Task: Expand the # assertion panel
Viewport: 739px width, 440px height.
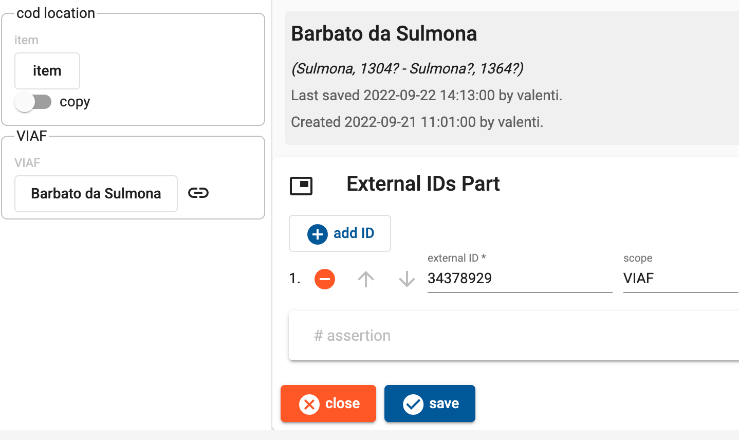Action: pyautogui.click(x=514, y=336)
